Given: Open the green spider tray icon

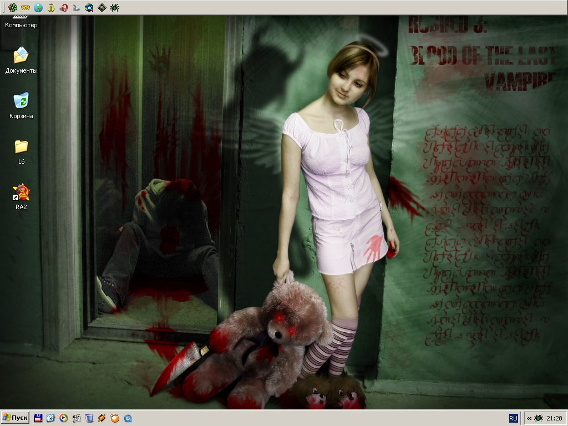Looking at the screenshot, I should click(539, 418).
